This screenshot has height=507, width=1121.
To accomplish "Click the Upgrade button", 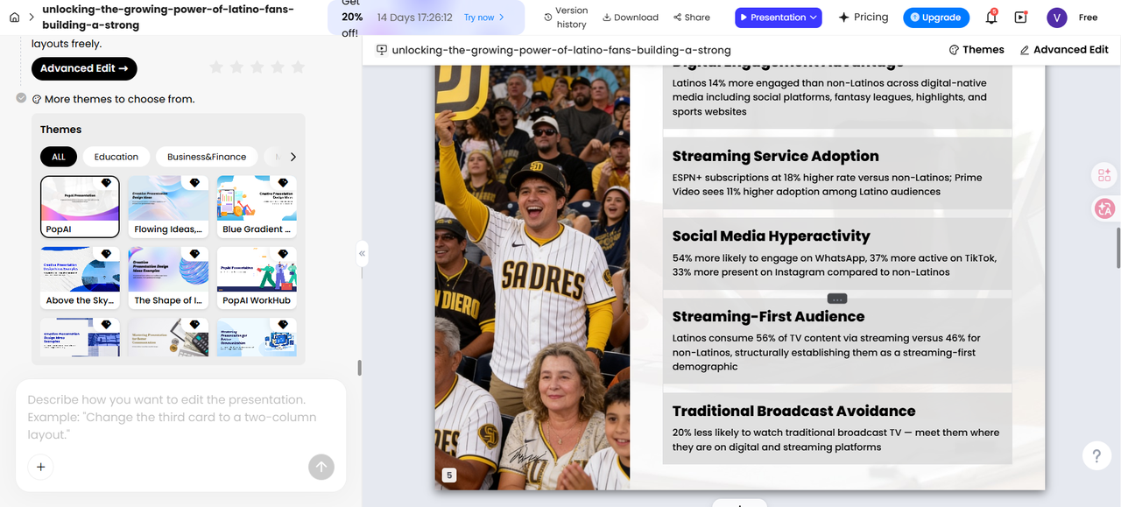I will (936, 18).
